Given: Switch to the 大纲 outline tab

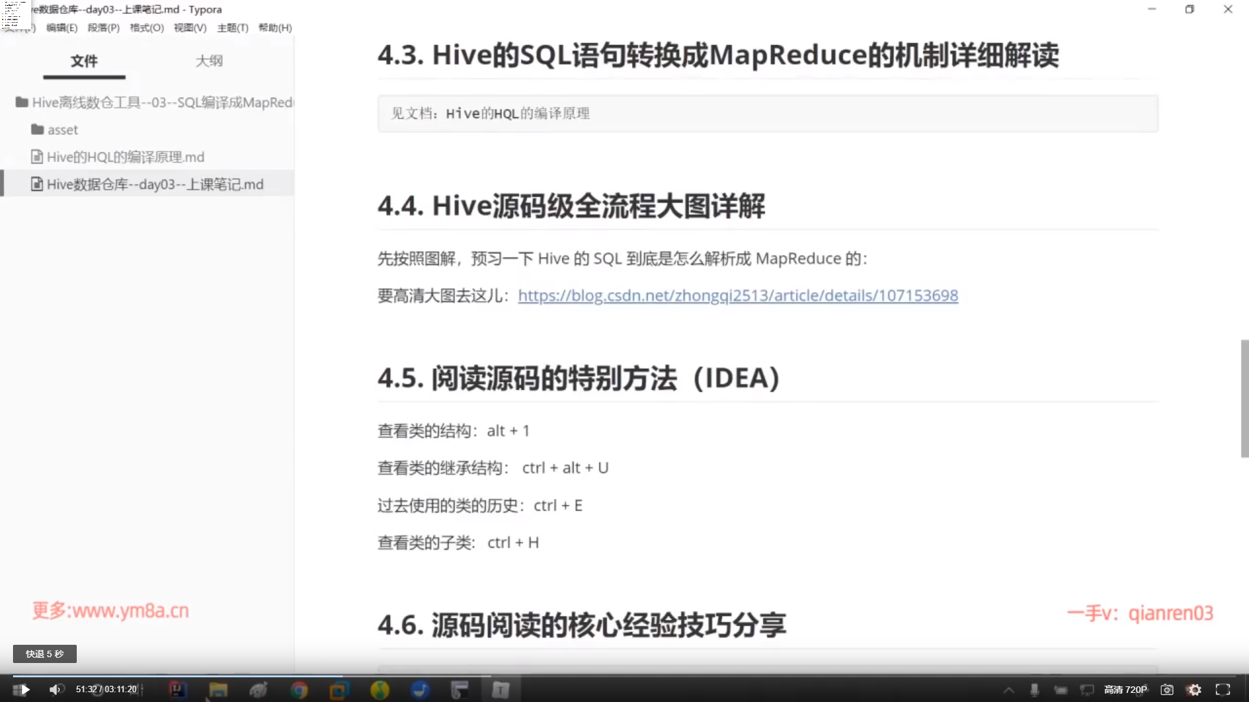Looking at the screenshot, I should 209,61.
